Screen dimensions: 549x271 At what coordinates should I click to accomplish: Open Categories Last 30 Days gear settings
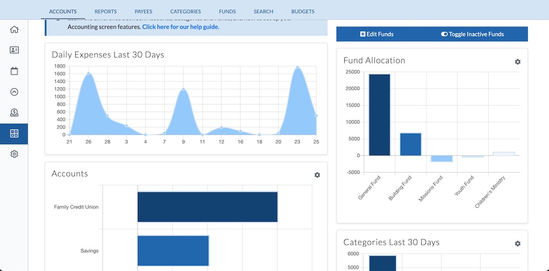(x=518, y=244)
